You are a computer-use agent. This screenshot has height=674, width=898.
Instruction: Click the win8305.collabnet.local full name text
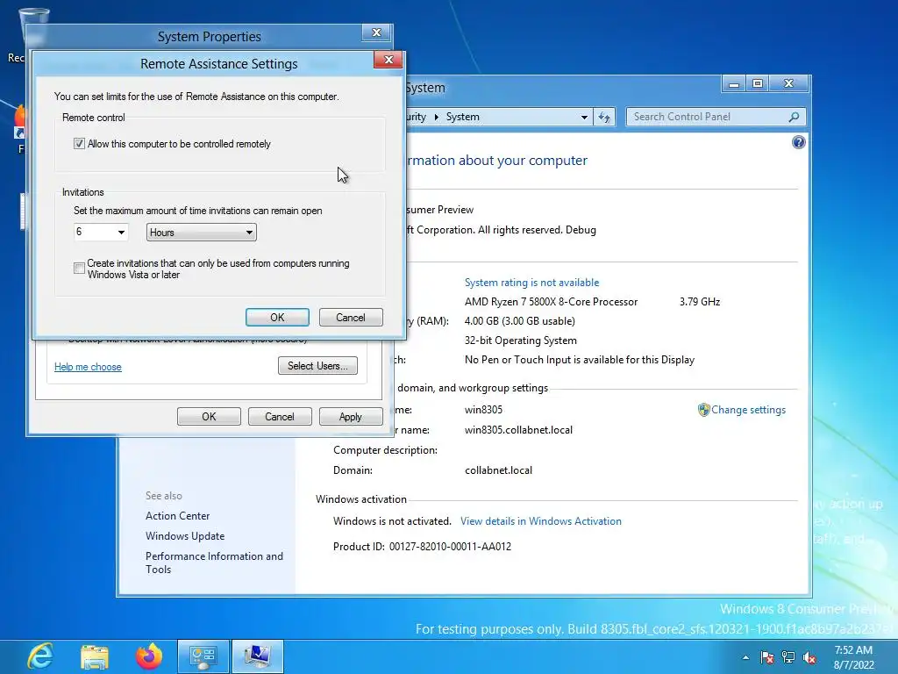[518, 430]
